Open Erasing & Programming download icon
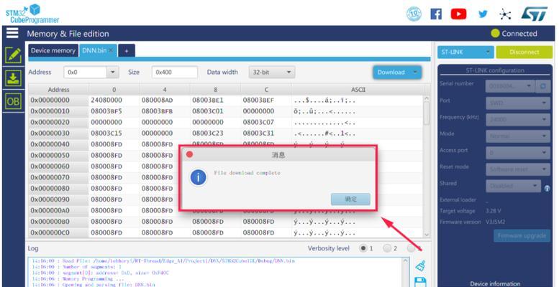This screenshot has height=287, width=559. pyautogui.click(x=13, y=78)
